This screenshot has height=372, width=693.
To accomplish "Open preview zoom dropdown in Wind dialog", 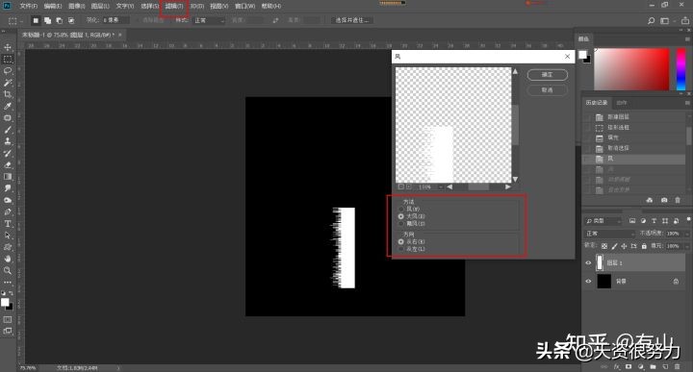I will (441, 187).
